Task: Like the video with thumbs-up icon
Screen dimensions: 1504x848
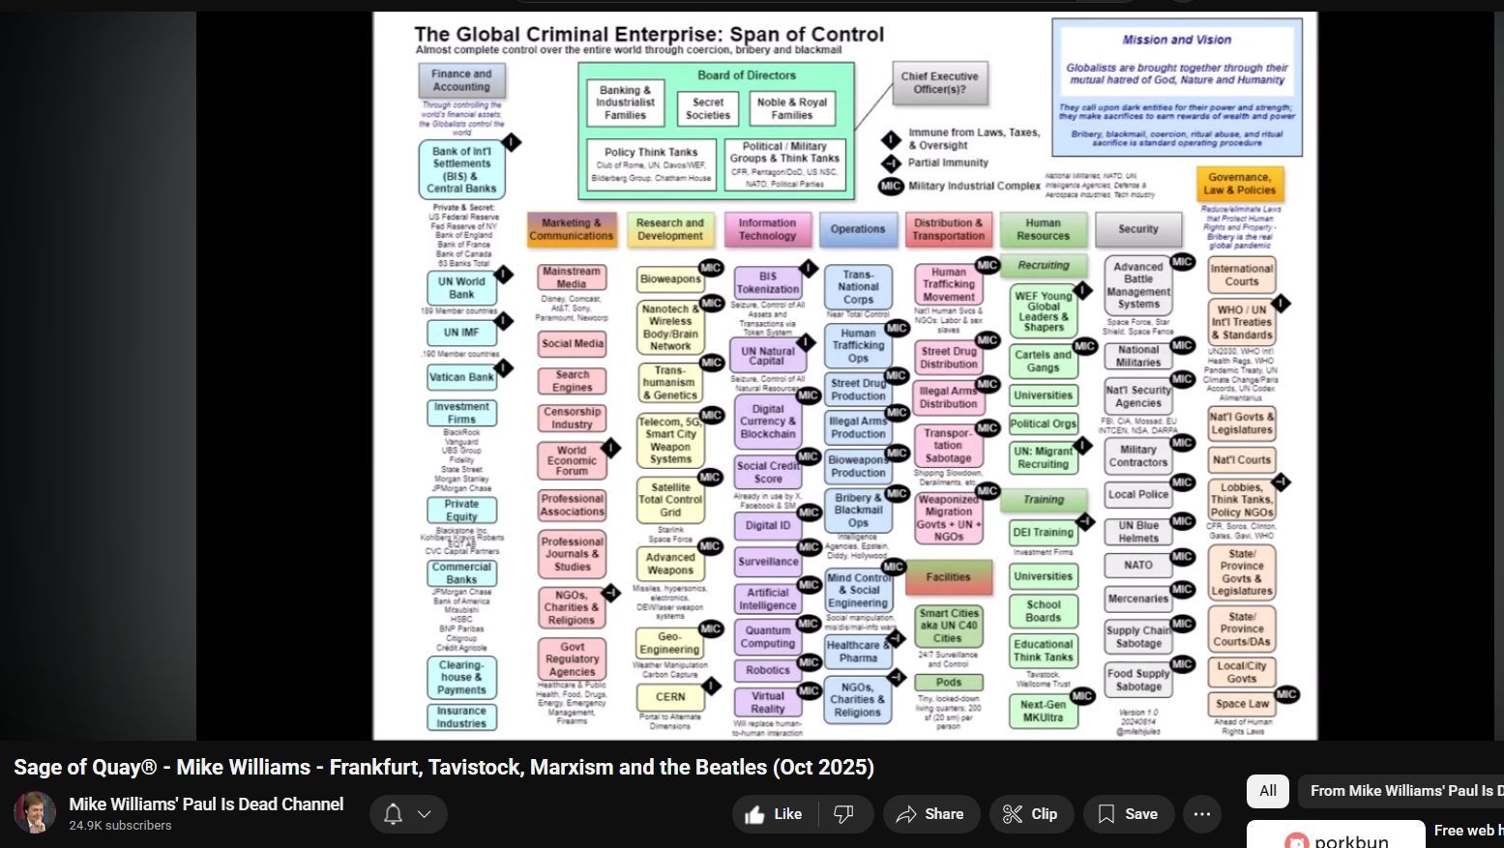Action: tap(773, 814)
